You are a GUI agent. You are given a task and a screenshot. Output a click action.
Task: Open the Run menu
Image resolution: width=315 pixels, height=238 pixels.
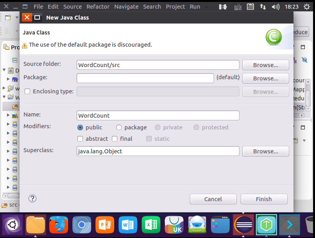(194, 6)
